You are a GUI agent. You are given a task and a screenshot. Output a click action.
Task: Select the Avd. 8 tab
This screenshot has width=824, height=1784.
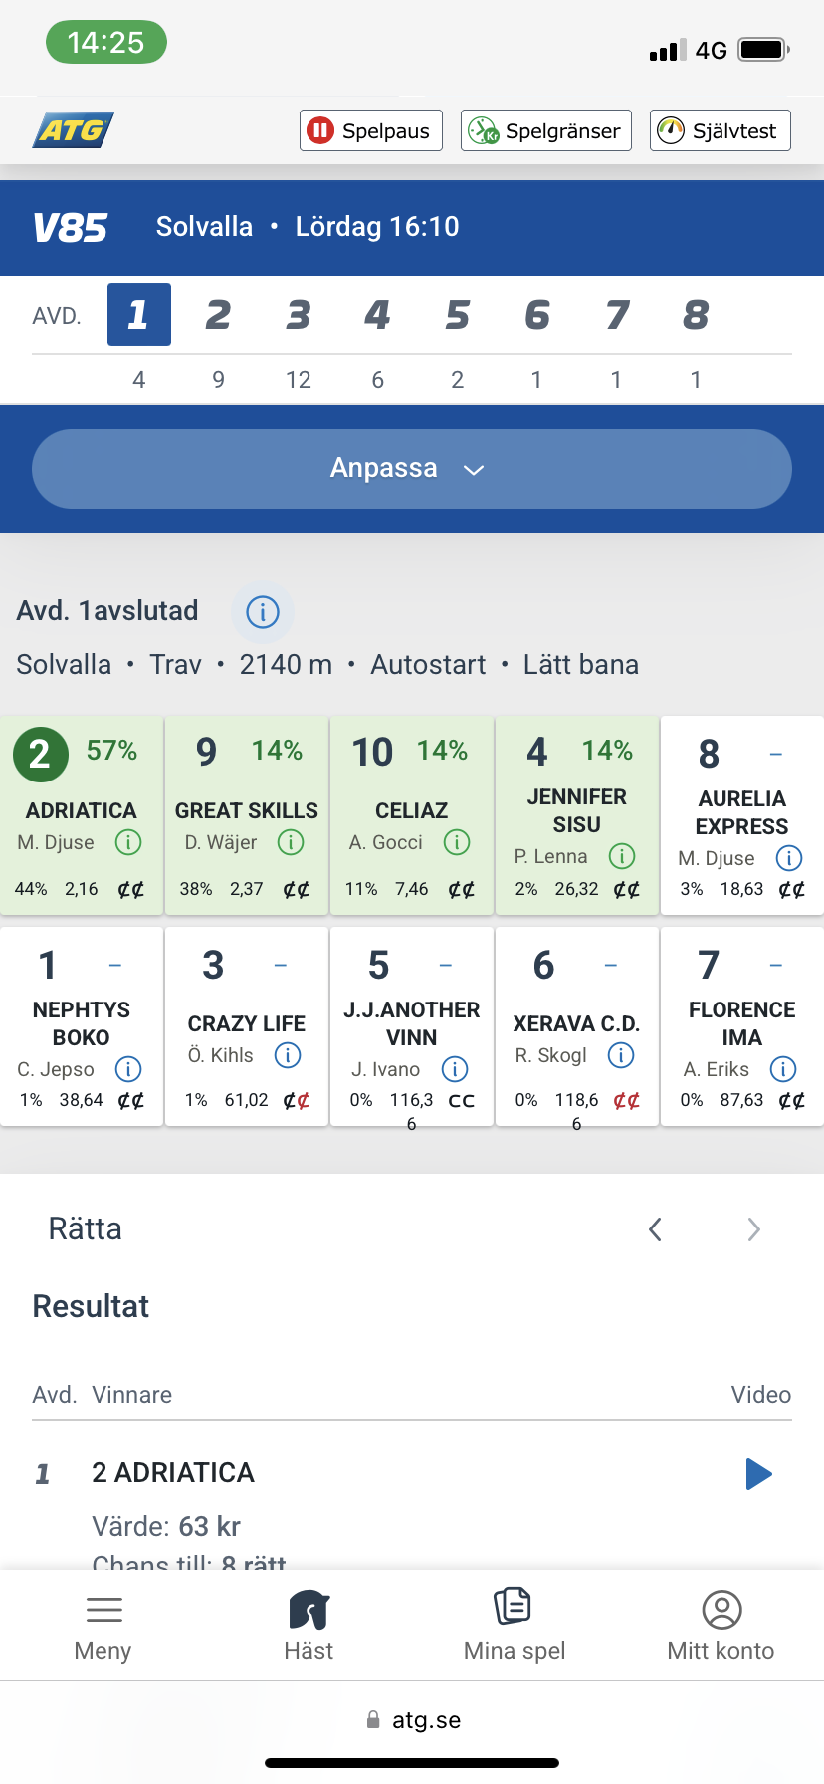pos(696,315)
